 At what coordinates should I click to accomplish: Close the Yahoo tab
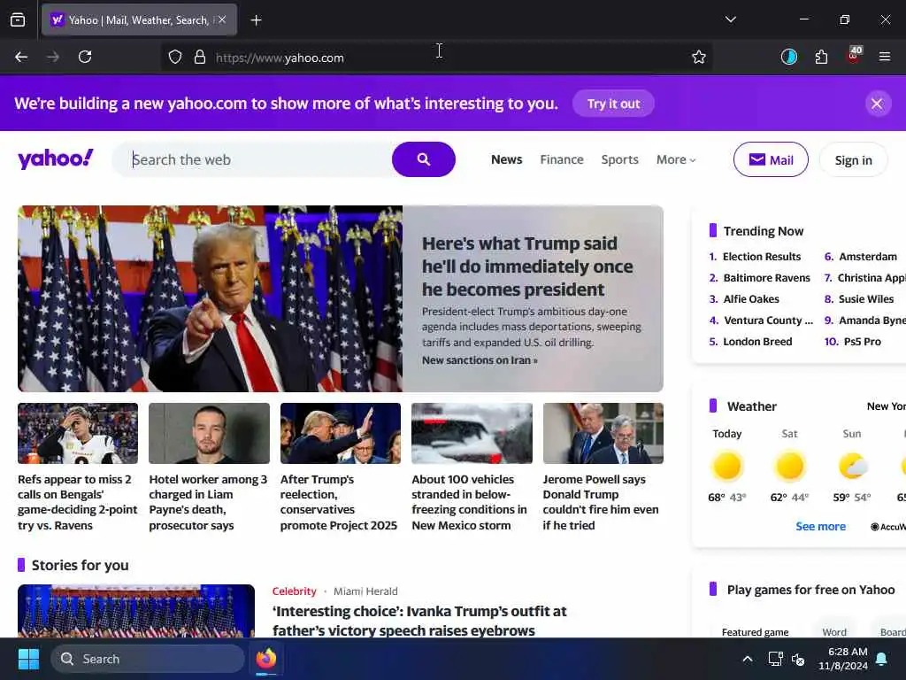tap(222, 19)
